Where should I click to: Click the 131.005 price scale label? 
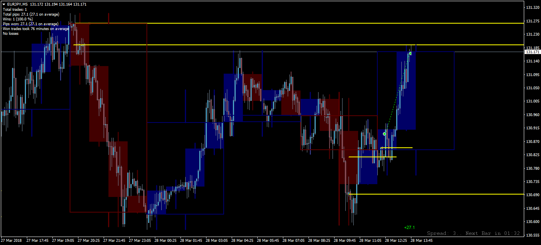[533, 101]
